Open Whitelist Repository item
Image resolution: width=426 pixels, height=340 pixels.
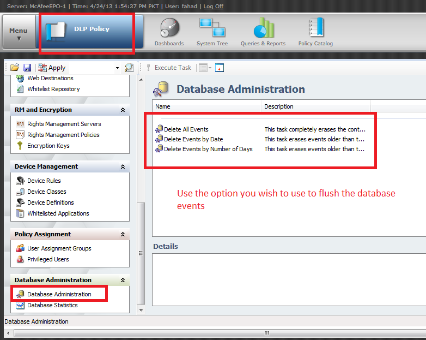(53, 89)
